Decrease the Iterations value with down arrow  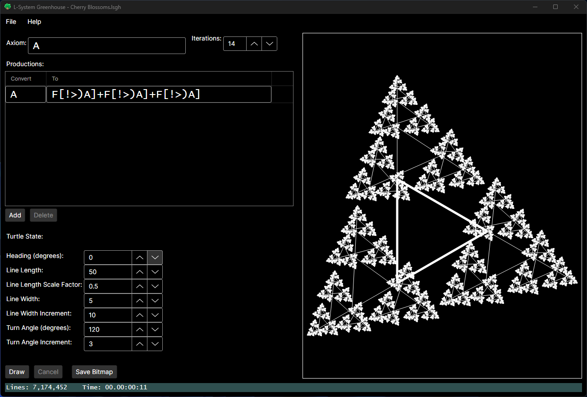pos(270,44)
